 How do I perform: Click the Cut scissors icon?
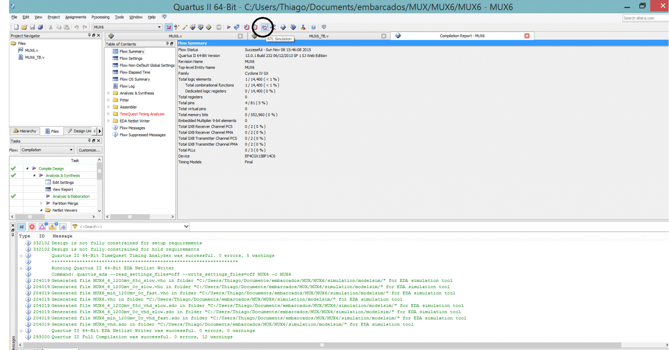[50, 27]
